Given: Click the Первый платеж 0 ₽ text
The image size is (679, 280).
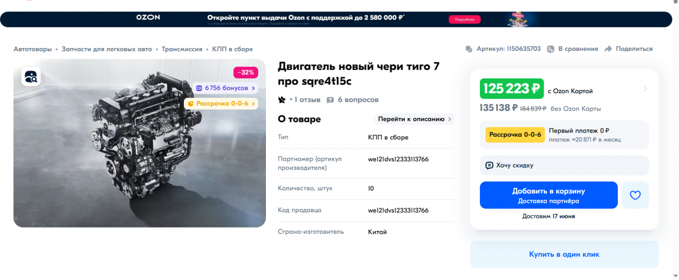Looking at the screenshot, I should pyautogui.click(x=579, y=131).
